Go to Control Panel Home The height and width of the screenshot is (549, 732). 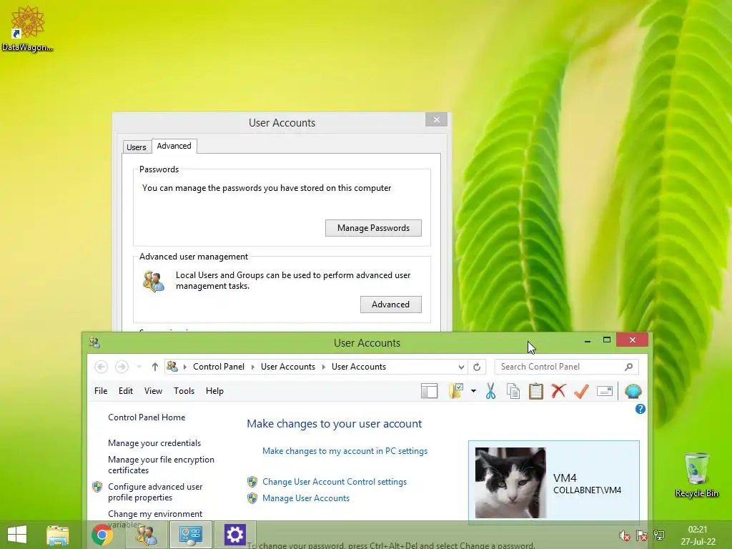coord(147,417)
